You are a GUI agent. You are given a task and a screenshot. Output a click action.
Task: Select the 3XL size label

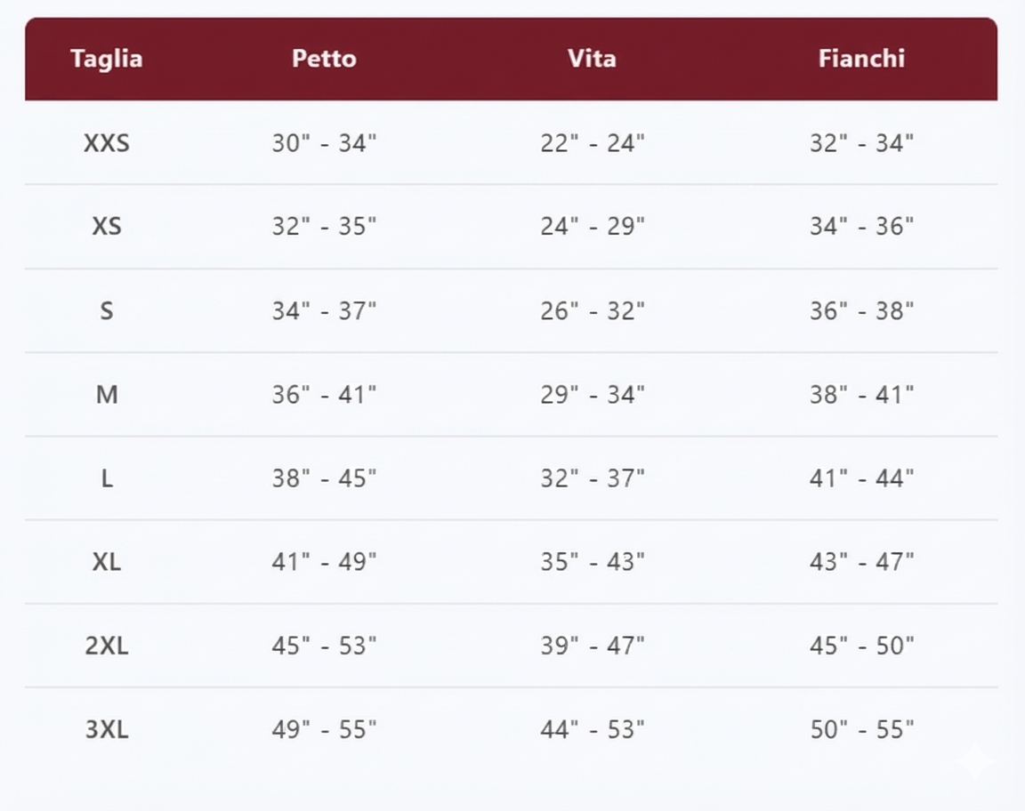point(107,730)
